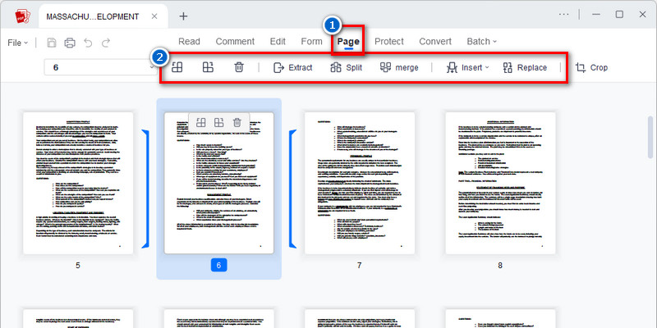
Task: Select the page 5 thumbnail
Action: (x=78, y=183)
